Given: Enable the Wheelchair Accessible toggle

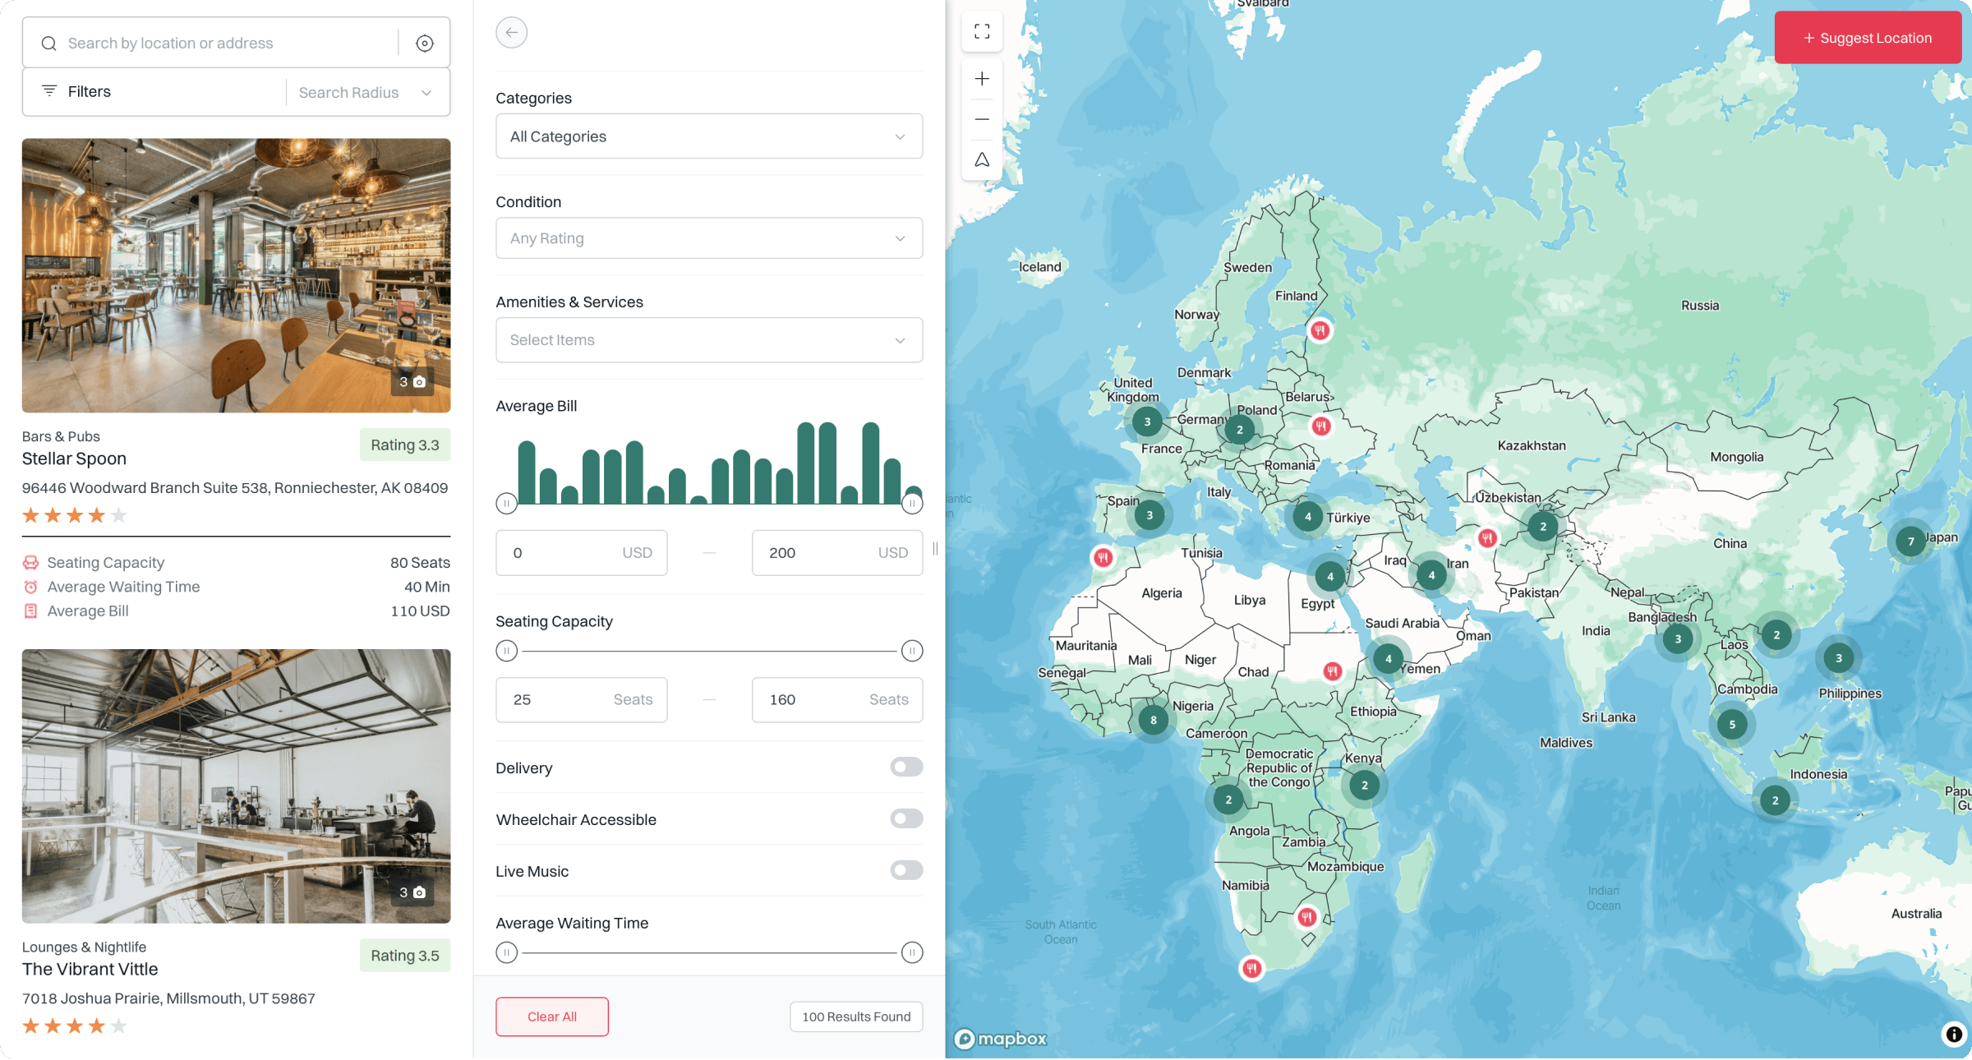Looking at the screenshot, I should point(906,818).
